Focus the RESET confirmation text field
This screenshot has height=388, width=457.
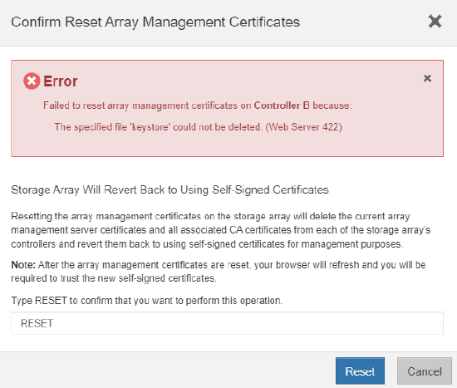(227, 323)
